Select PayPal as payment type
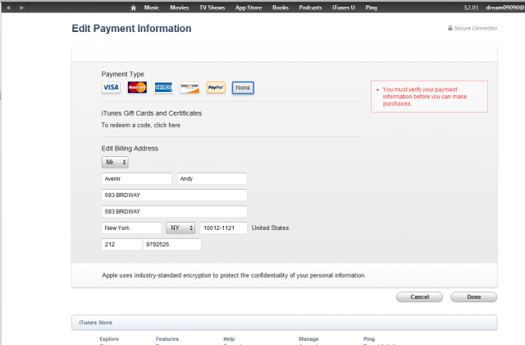This screenshot has width=525, height=345. (x=216, y=88)
